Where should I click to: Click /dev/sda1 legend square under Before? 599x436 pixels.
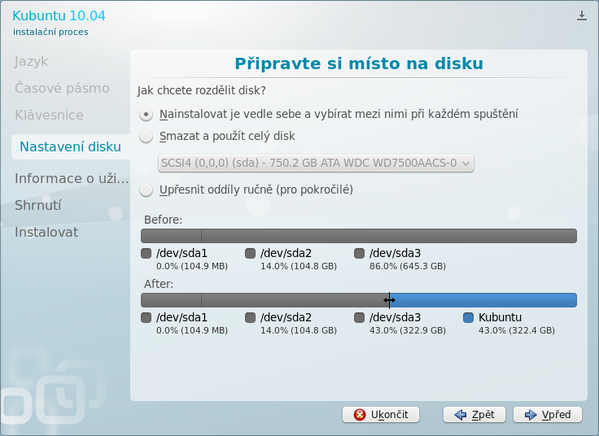click(146, 254)
